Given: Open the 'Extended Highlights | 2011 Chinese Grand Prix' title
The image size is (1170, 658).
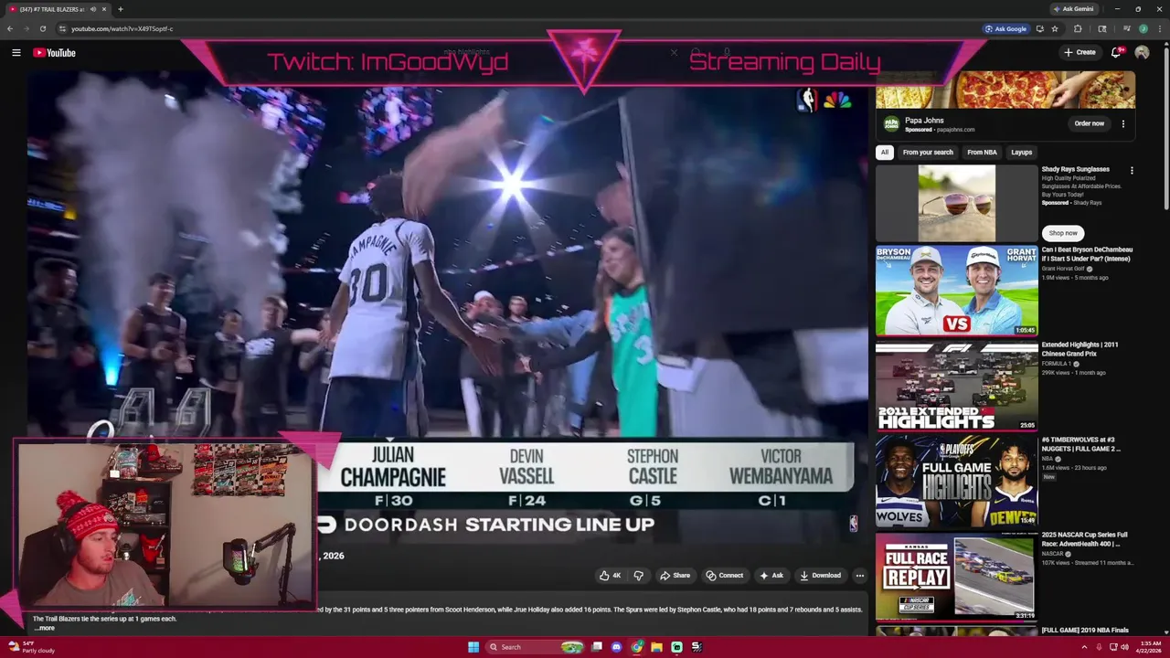Looking at the screenshot, I should click(1080, 349).
